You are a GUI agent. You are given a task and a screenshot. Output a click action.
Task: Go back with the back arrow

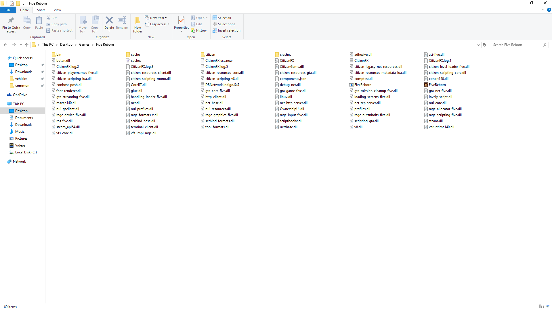pyautogui.click(x=5, y=45)
